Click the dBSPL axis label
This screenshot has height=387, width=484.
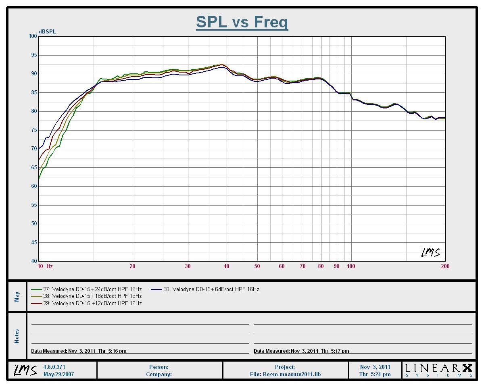tap(47, 32)
